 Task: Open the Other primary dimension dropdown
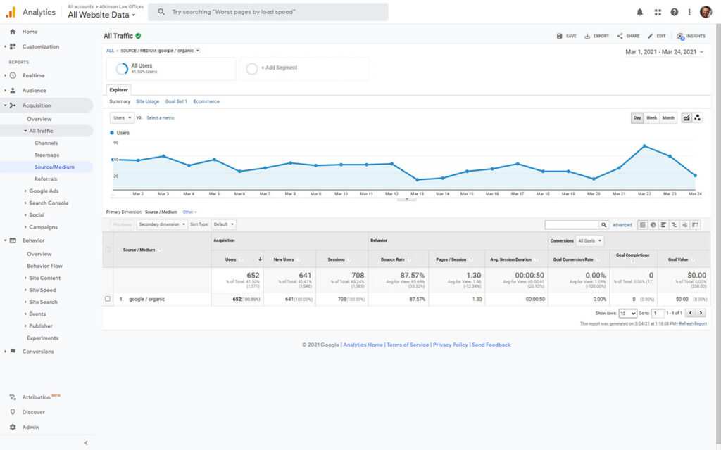(189, 212)
